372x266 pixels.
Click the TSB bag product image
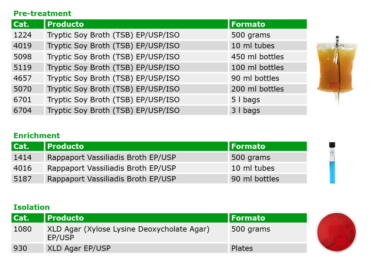[337, 70]
